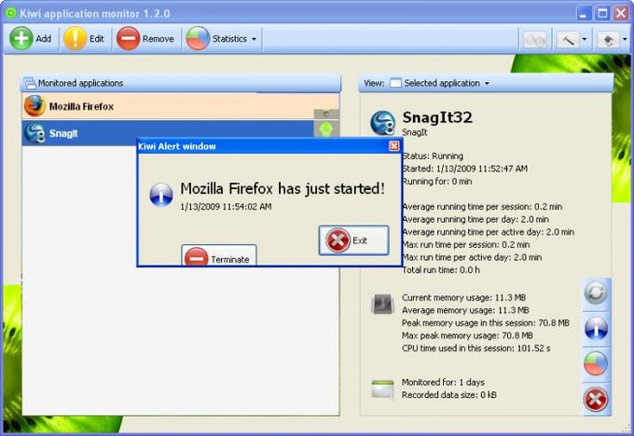Click the 'Running for: 0 min' line
Viewport: 634px width, 436px height.
pyautogui.click(x=437, y=182)
